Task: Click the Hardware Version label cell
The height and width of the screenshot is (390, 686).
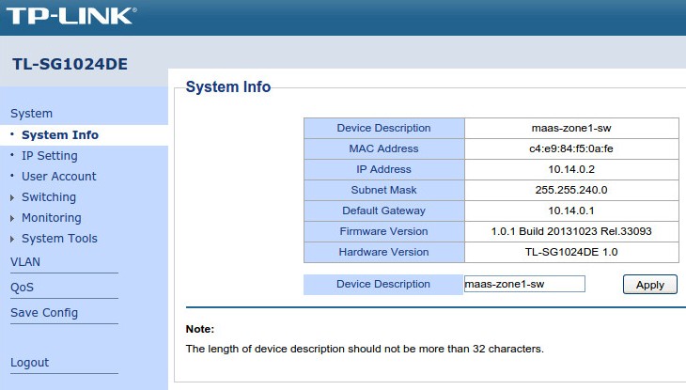Action: pos(384,252)
